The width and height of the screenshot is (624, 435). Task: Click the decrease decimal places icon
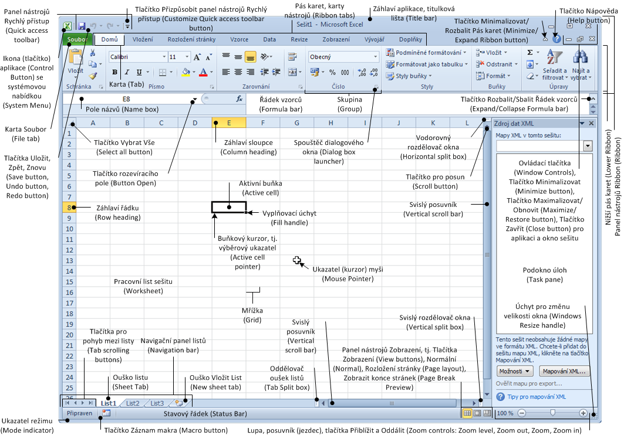tap(374, 72)
